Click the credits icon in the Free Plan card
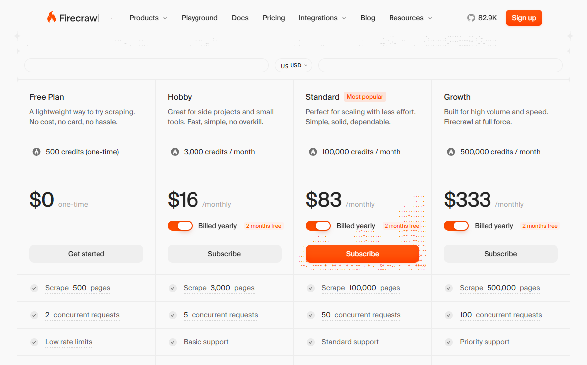The height and width of the screenshot is (365, 587). [x=36, y=152]
